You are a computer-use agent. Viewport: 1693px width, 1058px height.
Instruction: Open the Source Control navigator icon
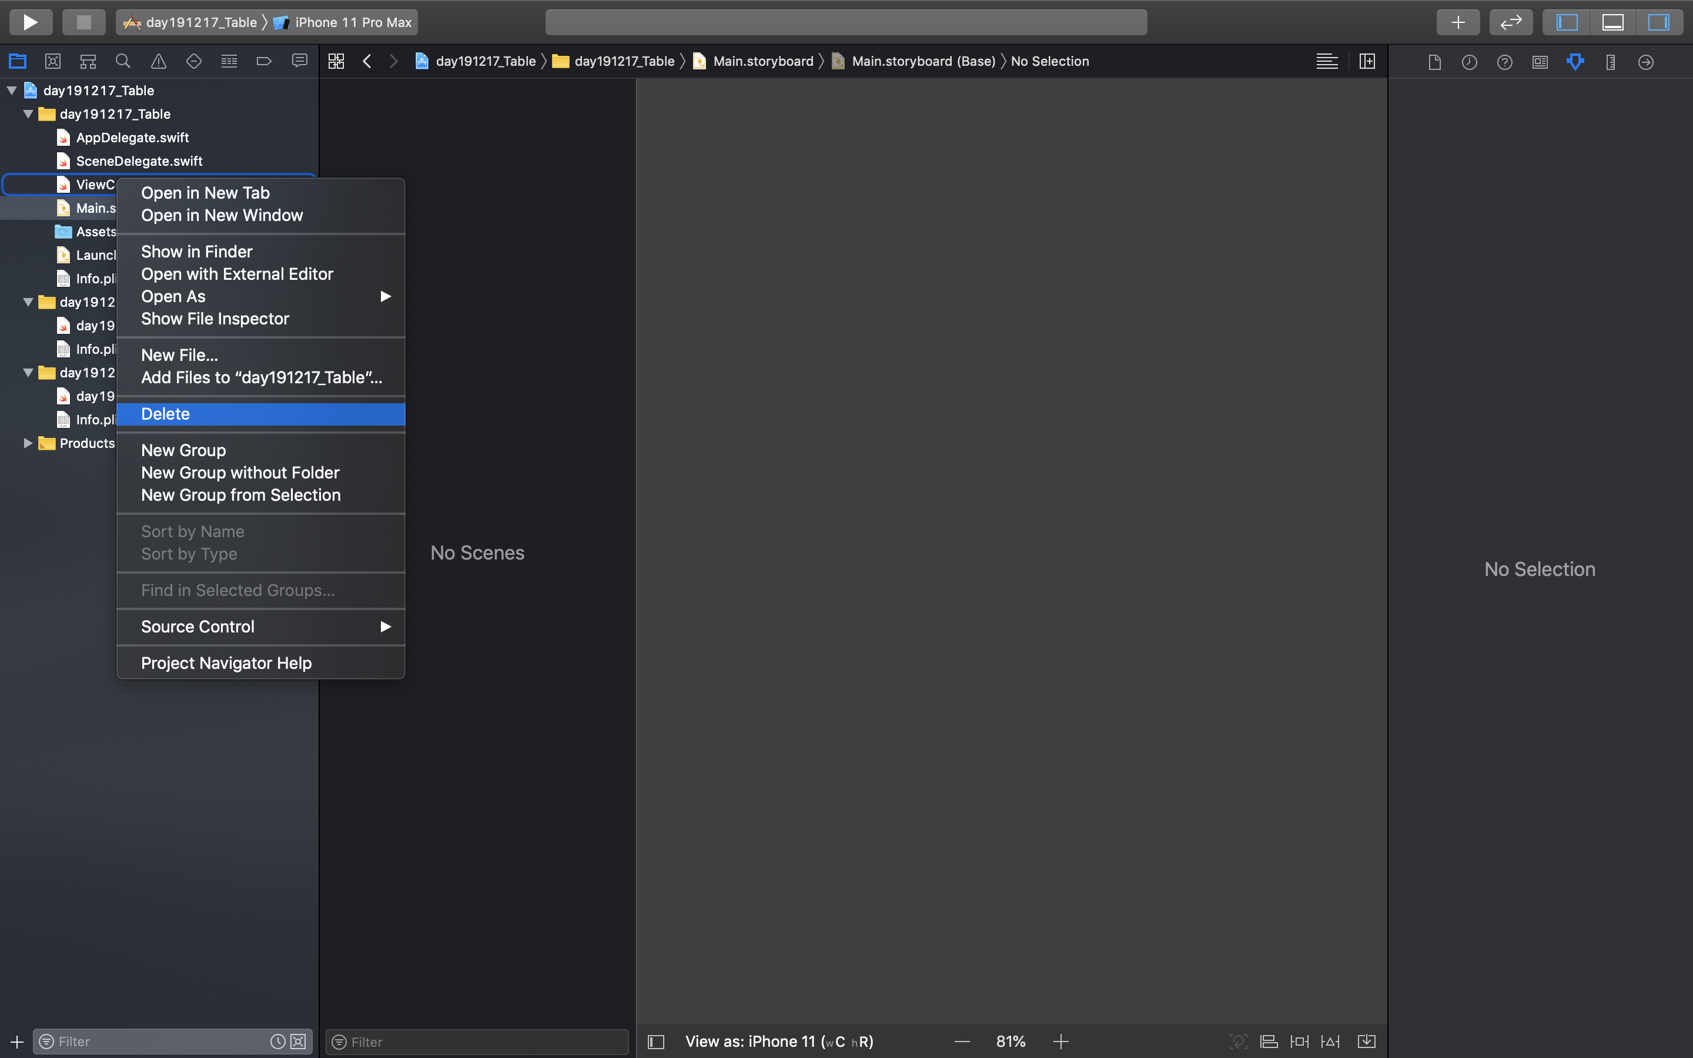coord(52,62)
